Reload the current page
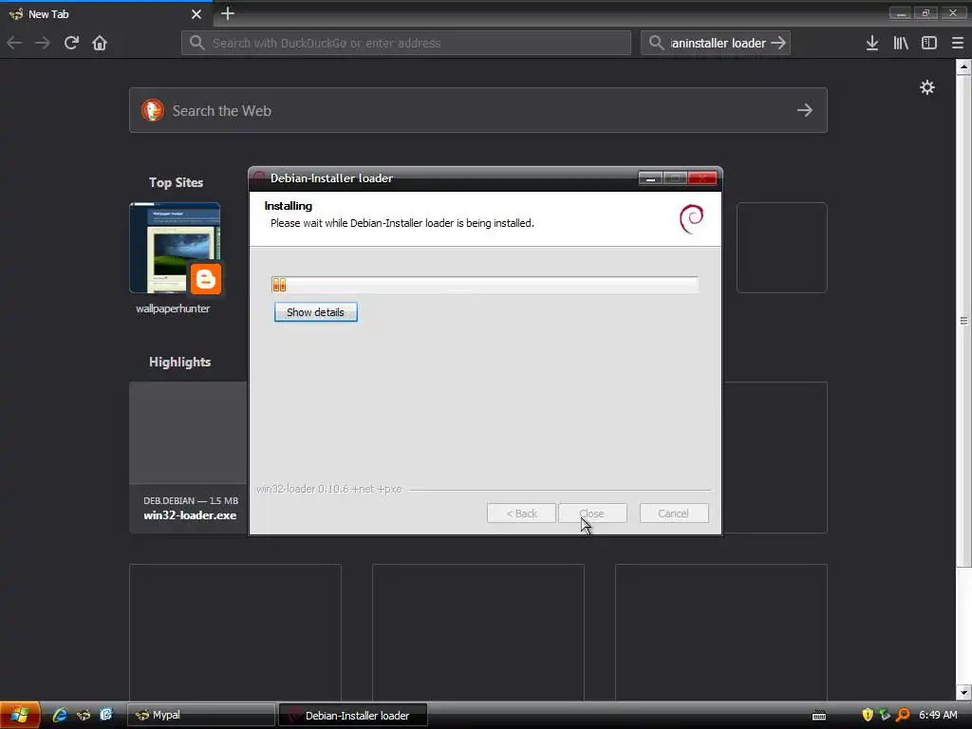The image size is (972, 729). click(71, 43)
